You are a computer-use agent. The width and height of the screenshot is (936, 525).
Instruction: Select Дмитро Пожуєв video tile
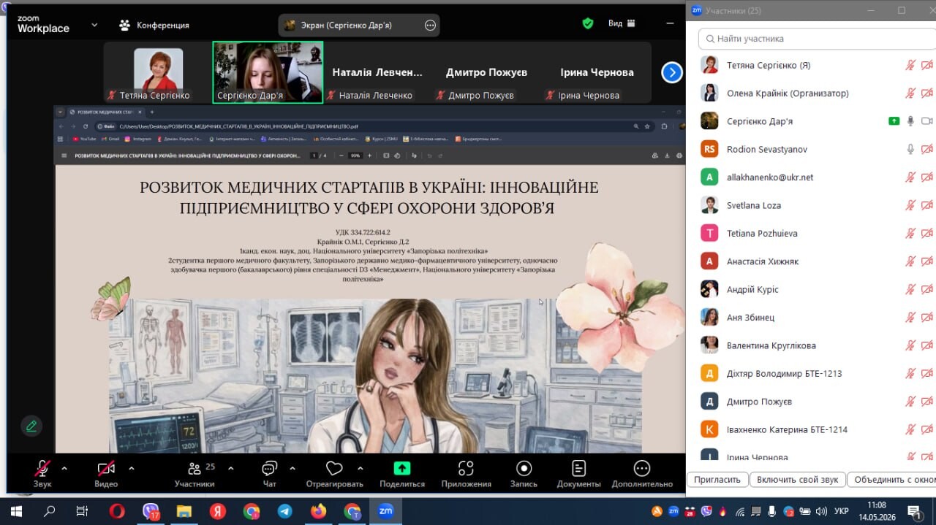pyautogui.click(x=486, y=72)
